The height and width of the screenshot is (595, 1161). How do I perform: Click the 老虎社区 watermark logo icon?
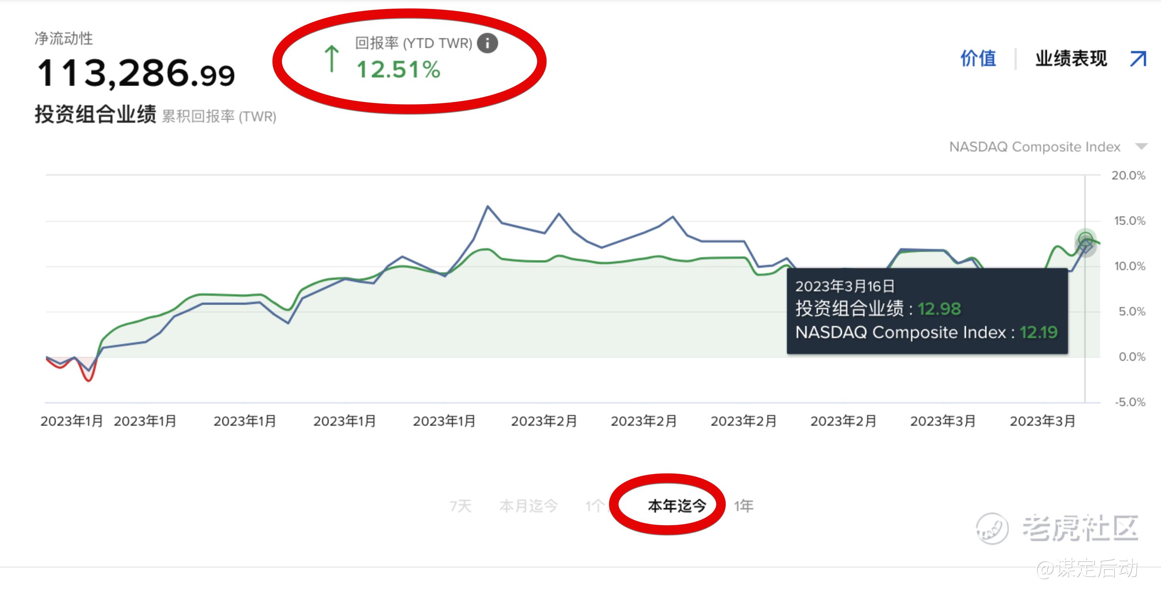992,529
